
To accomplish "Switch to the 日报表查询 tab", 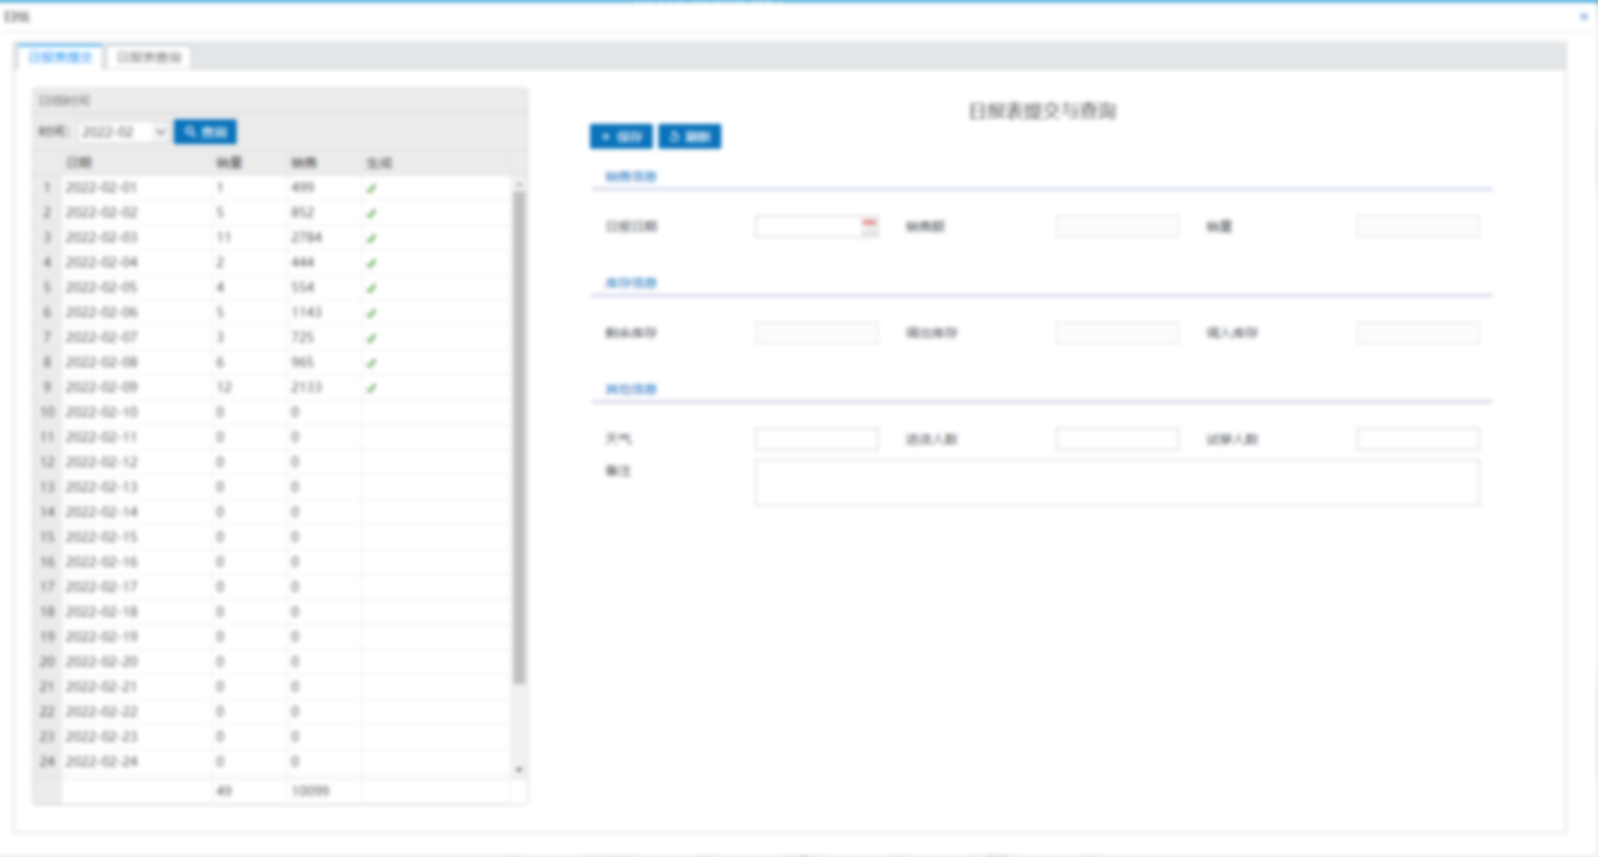I will pos(148,57).
